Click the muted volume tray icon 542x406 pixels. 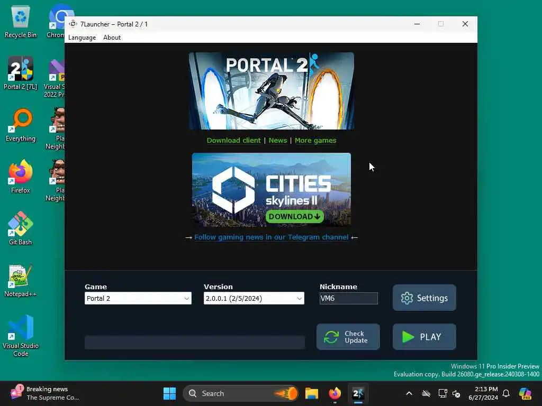pyautogui.click(x=456, y=393)
